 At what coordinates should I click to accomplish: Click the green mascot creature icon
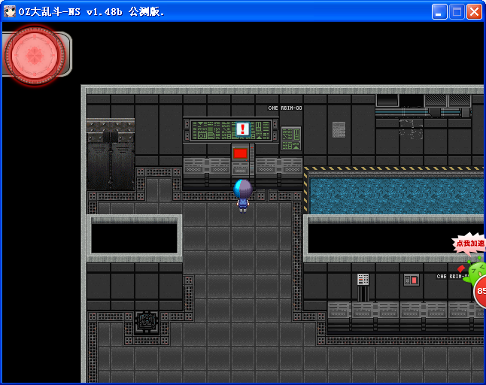tap(475, 271)
